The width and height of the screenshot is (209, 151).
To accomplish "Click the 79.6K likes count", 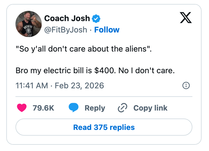I will pos(44,108).
